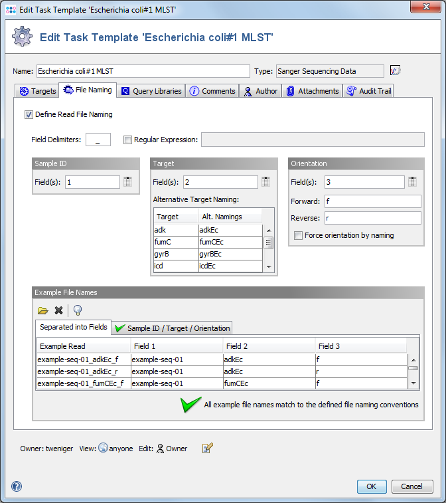Click the open folder icon in Example File Names
Image resolution: width=446 pixels, height=503 pixels.
(43, 310)
